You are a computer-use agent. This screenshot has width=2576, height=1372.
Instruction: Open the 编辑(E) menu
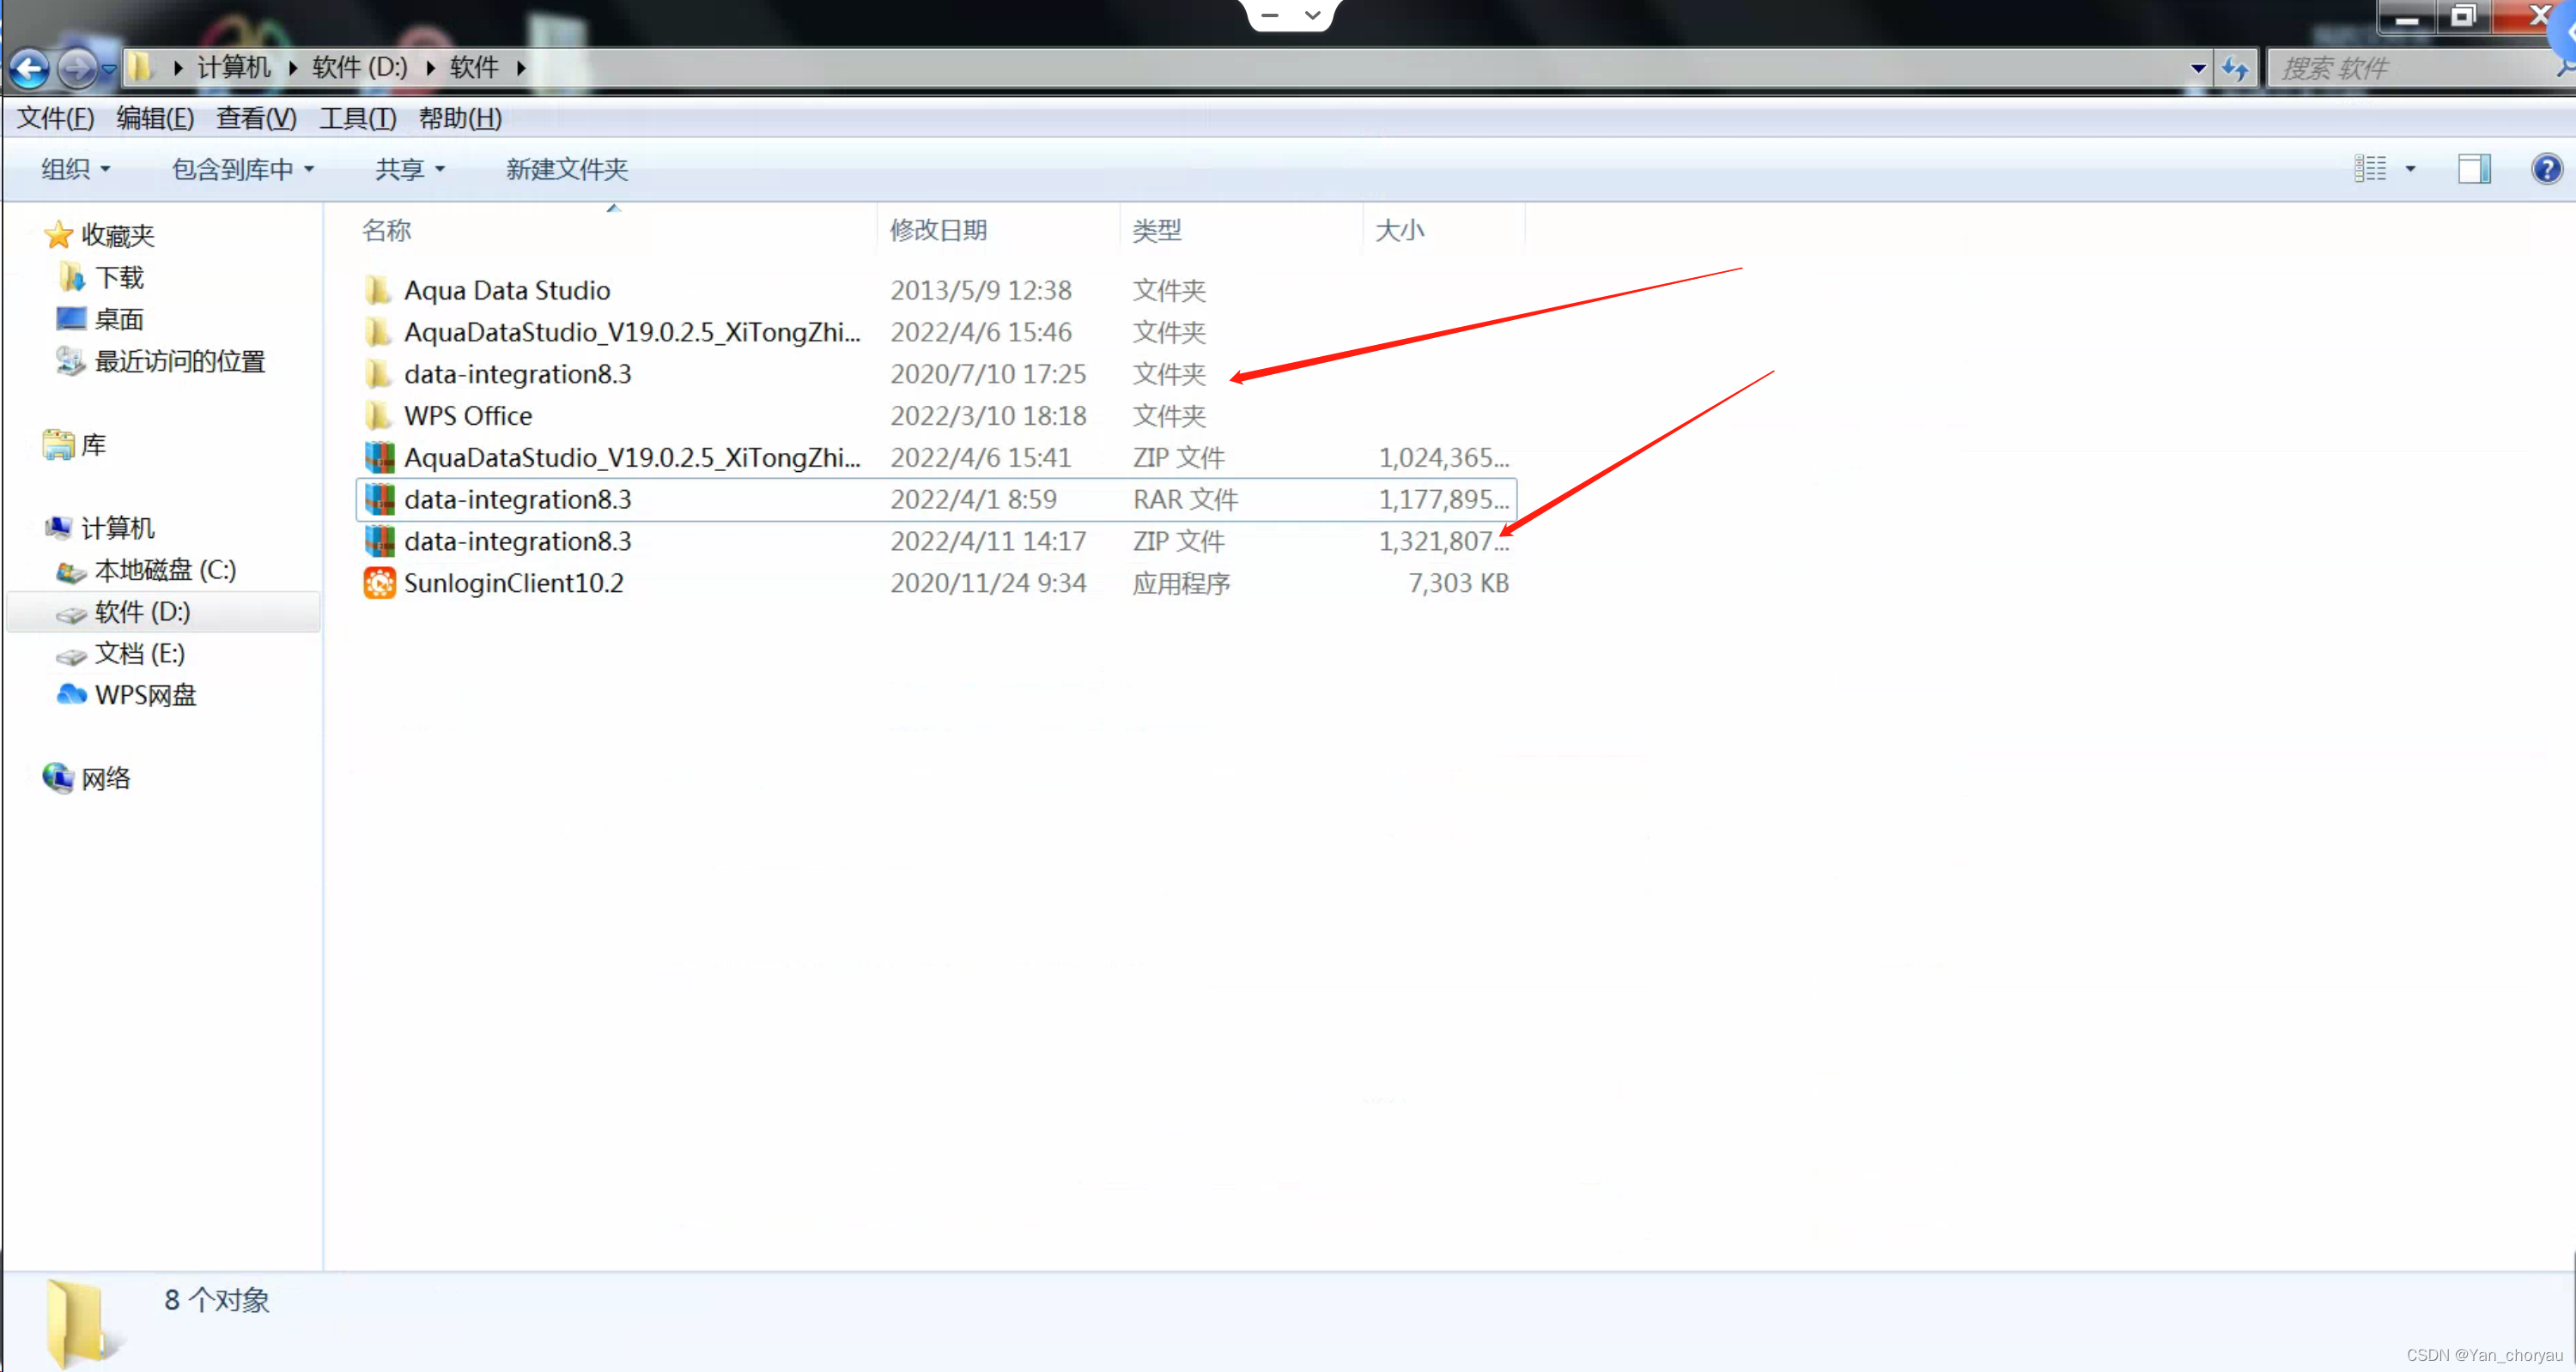[155, 118]
